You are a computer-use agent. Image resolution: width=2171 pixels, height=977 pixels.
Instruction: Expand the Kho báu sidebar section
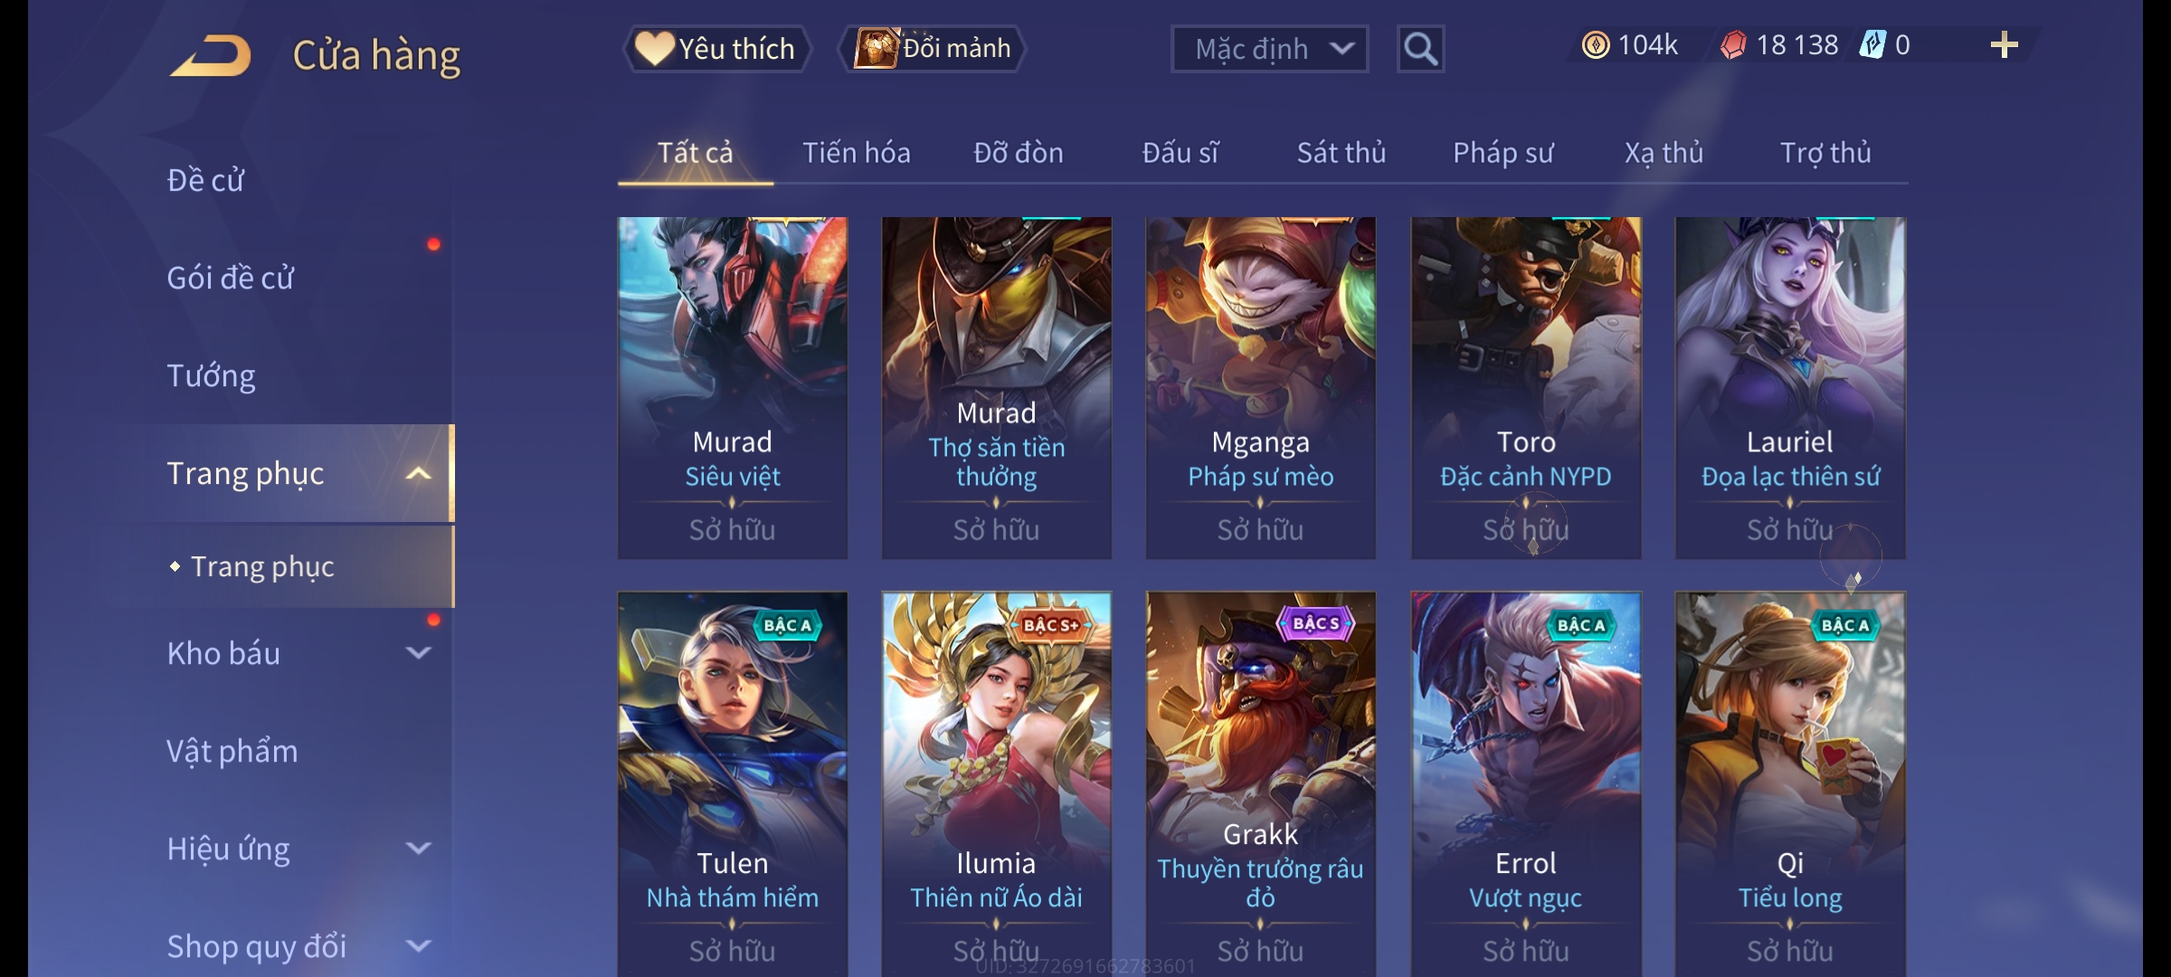[418, 652]
